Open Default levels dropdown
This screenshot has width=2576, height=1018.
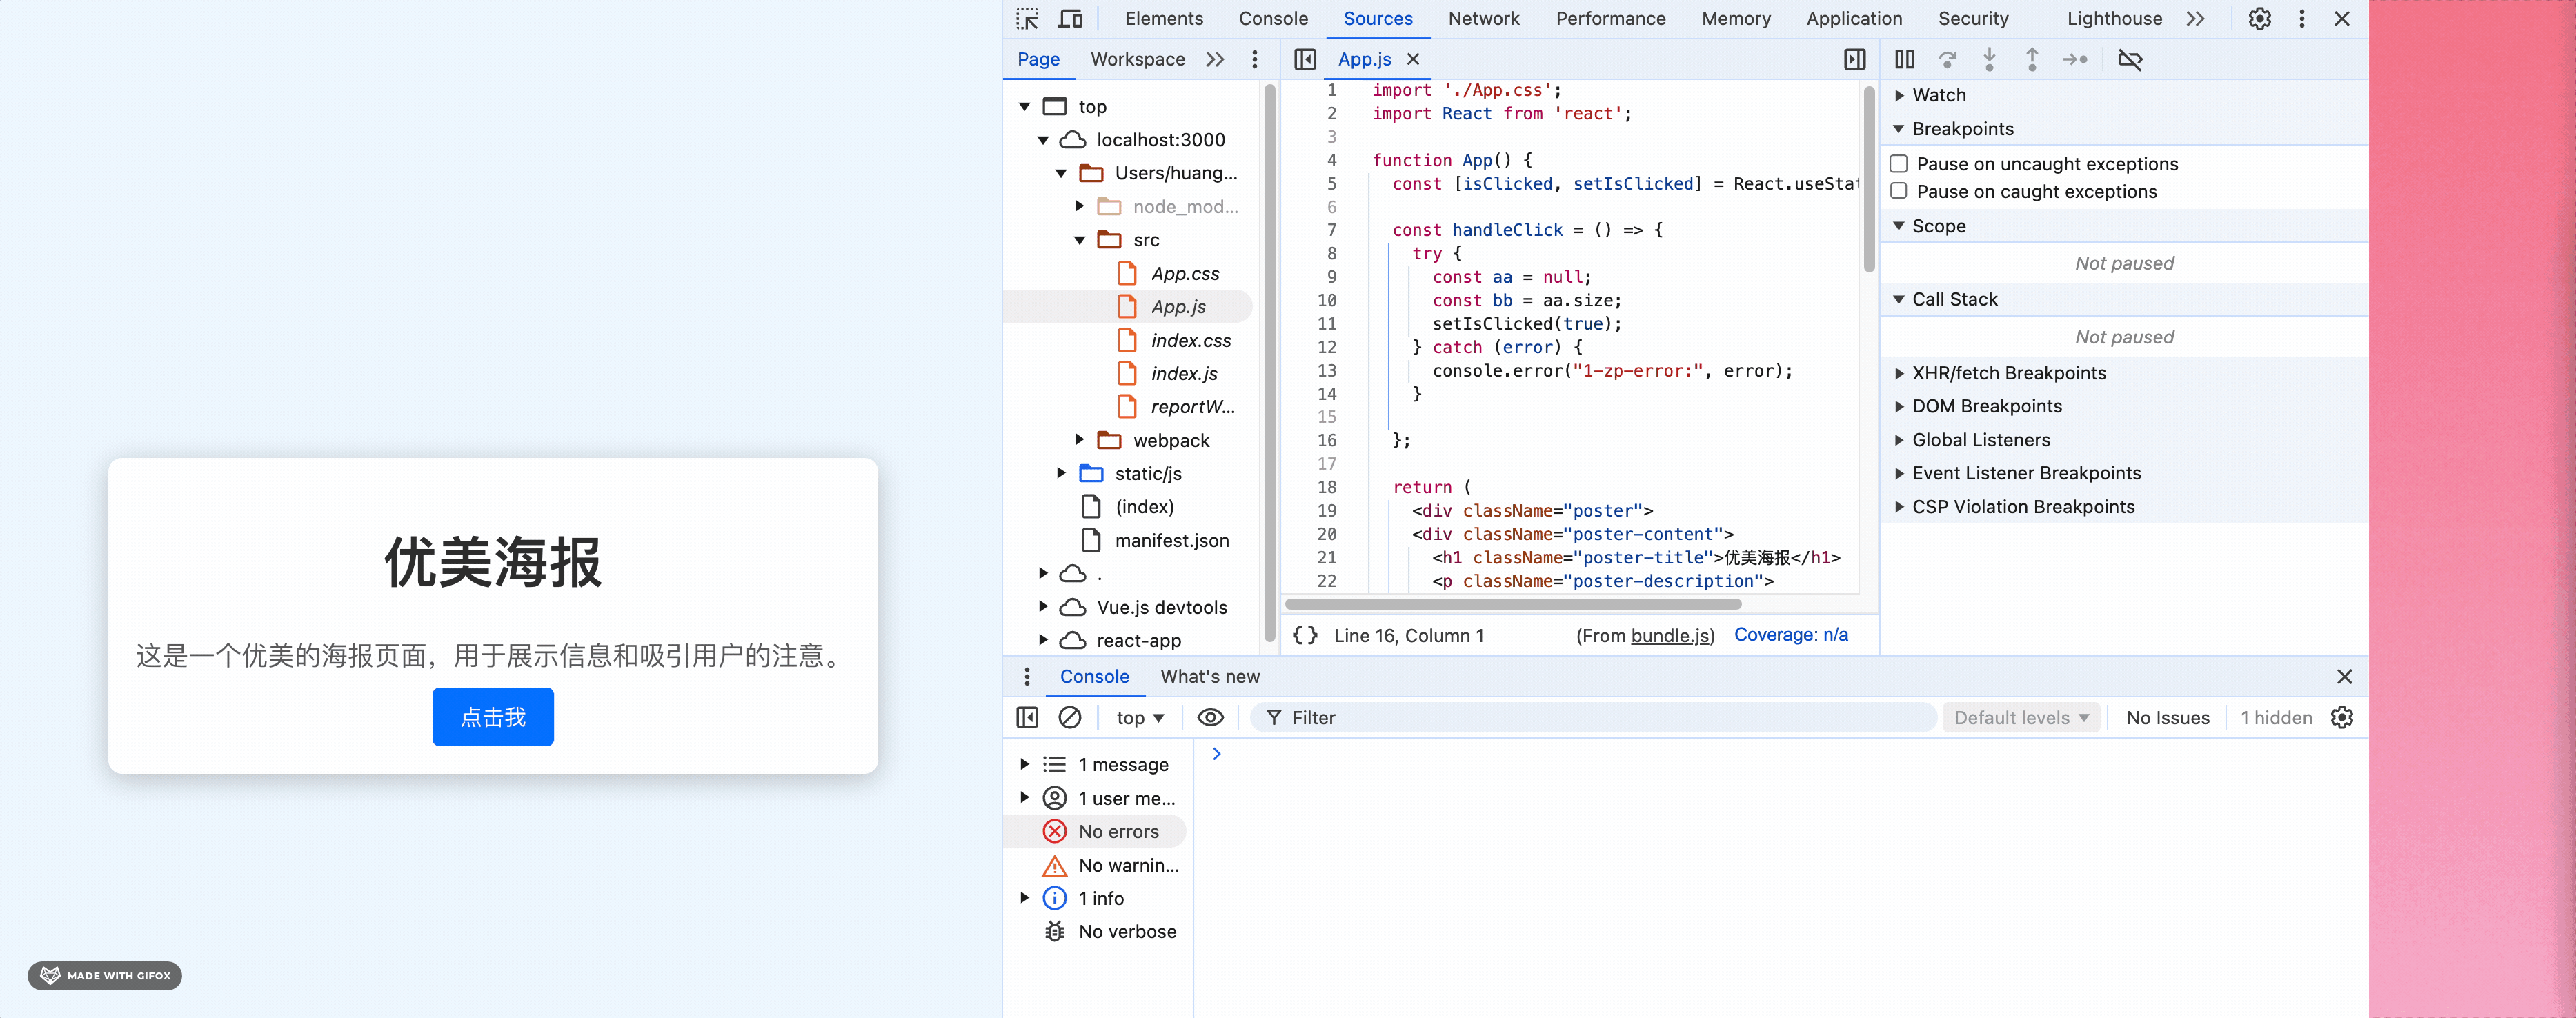tap(2020, 717)
